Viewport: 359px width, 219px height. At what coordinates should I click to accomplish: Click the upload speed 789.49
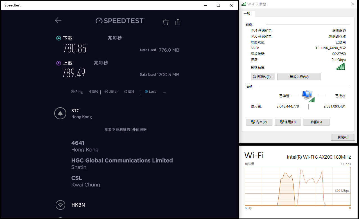(74, 73)
